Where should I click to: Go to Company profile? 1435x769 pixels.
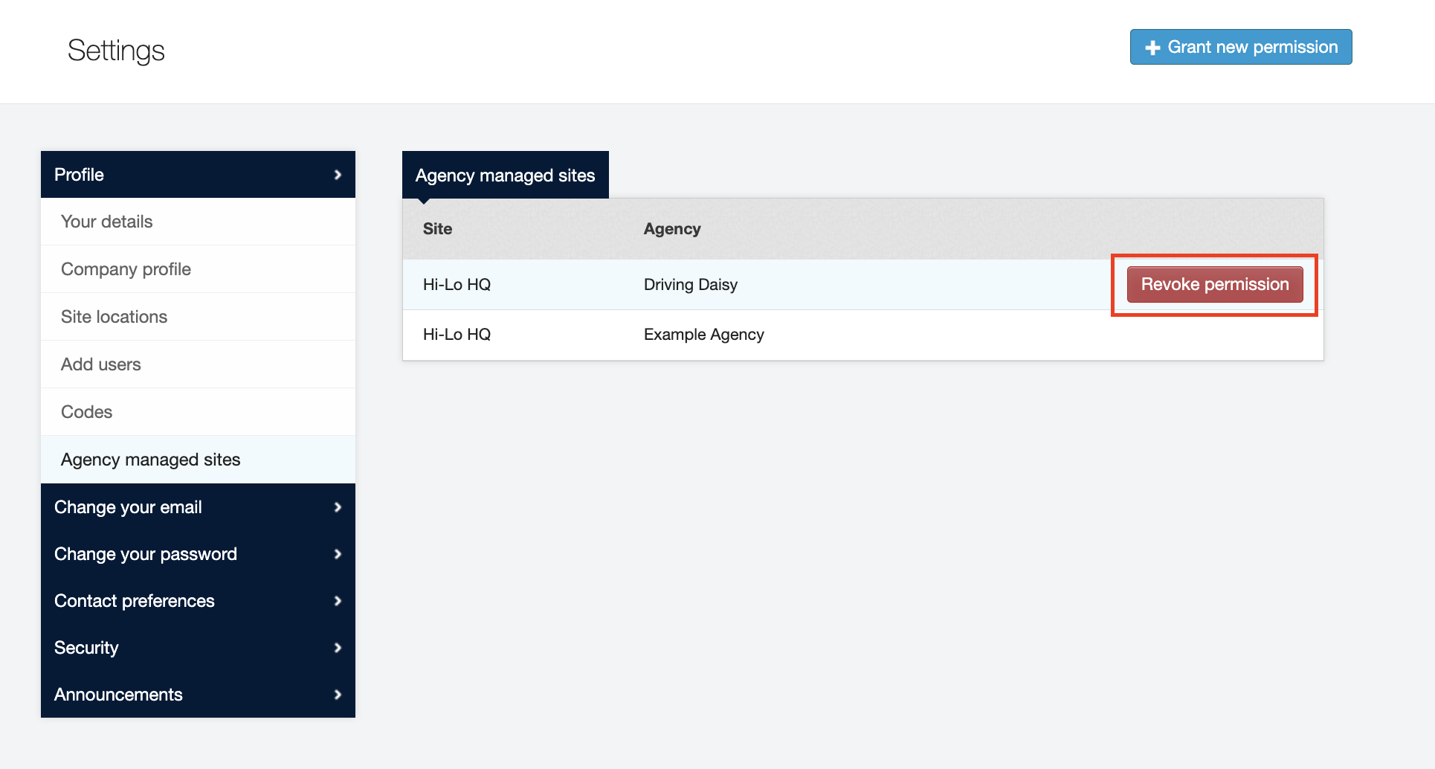(126, 269)
